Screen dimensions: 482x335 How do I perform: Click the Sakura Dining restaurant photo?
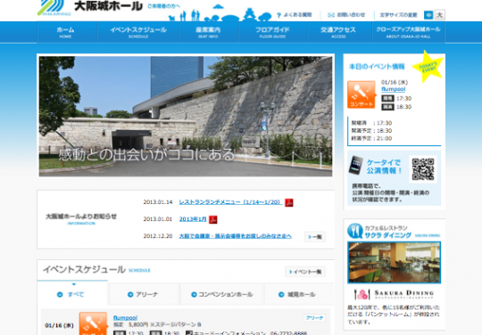tap(395, 262)
